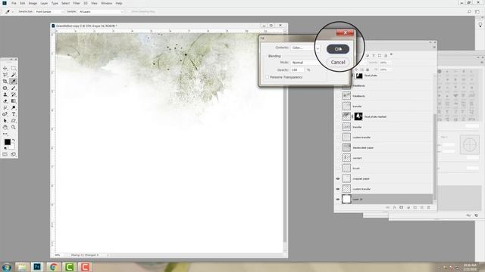Viewport: 485px width, 272px height.
Task: Click the trash icon in Layers panel
Action: [x=429, y=208]
